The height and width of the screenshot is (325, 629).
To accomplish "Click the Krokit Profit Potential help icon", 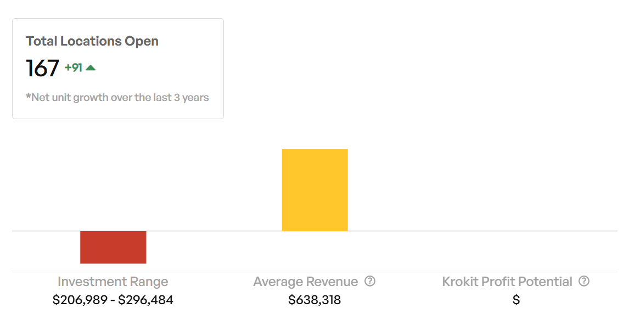I will (584, 281).
